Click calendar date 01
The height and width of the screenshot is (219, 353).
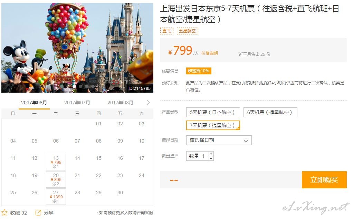(x=98, y=124)
